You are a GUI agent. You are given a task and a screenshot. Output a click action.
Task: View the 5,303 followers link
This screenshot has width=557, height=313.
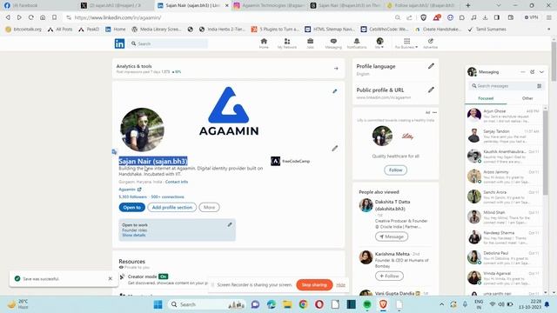click(x=132, y=196)
